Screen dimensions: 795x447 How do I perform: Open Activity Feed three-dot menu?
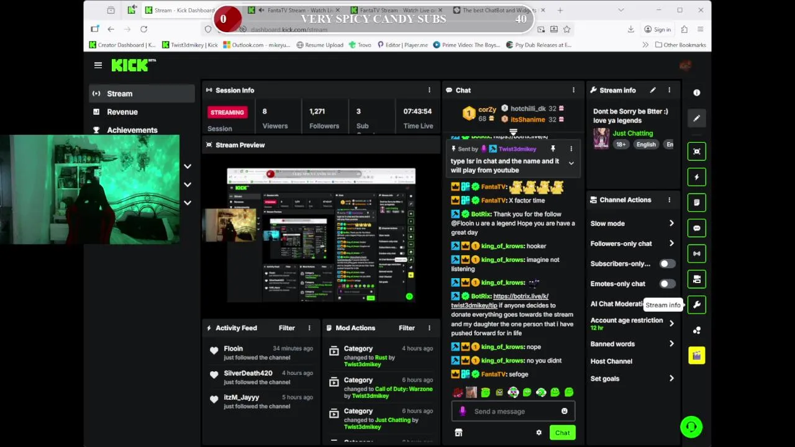click(309, 328)
